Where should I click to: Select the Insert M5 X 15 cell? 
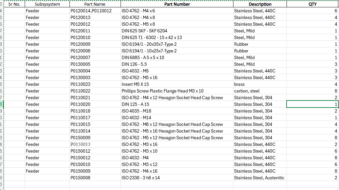coord(135,84)
